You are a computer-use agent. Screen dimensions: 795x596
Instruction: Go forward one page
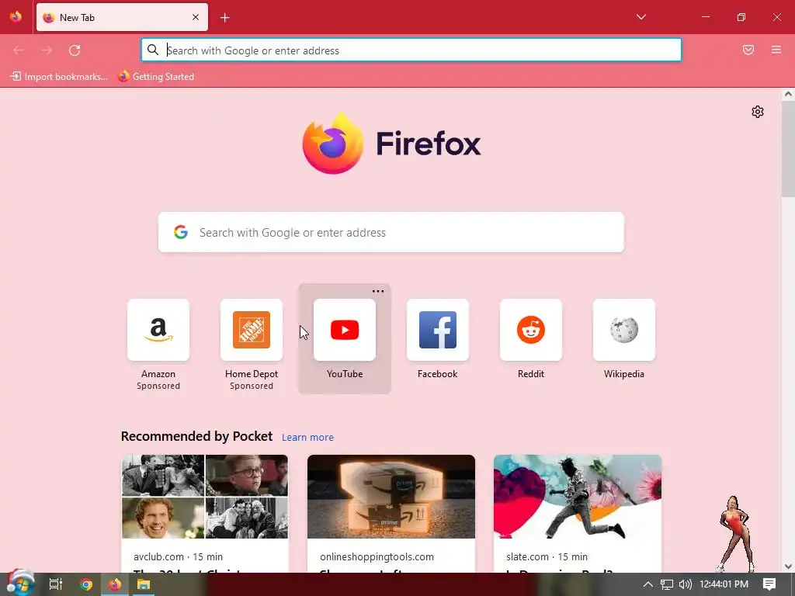click(x=47, y=50)
